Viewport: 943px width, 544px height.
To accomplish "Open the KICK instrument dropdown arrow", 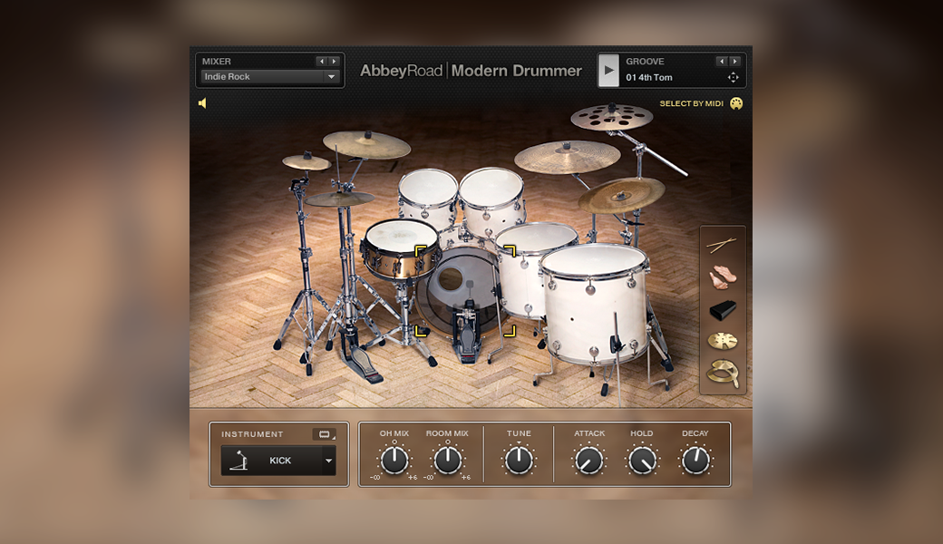I will point(328,461).
